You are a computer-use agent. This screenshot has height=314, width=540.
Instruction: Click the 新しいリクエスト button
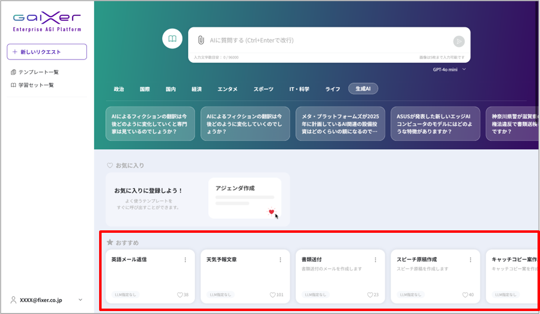pyautogui.click(x=47, y=52)
